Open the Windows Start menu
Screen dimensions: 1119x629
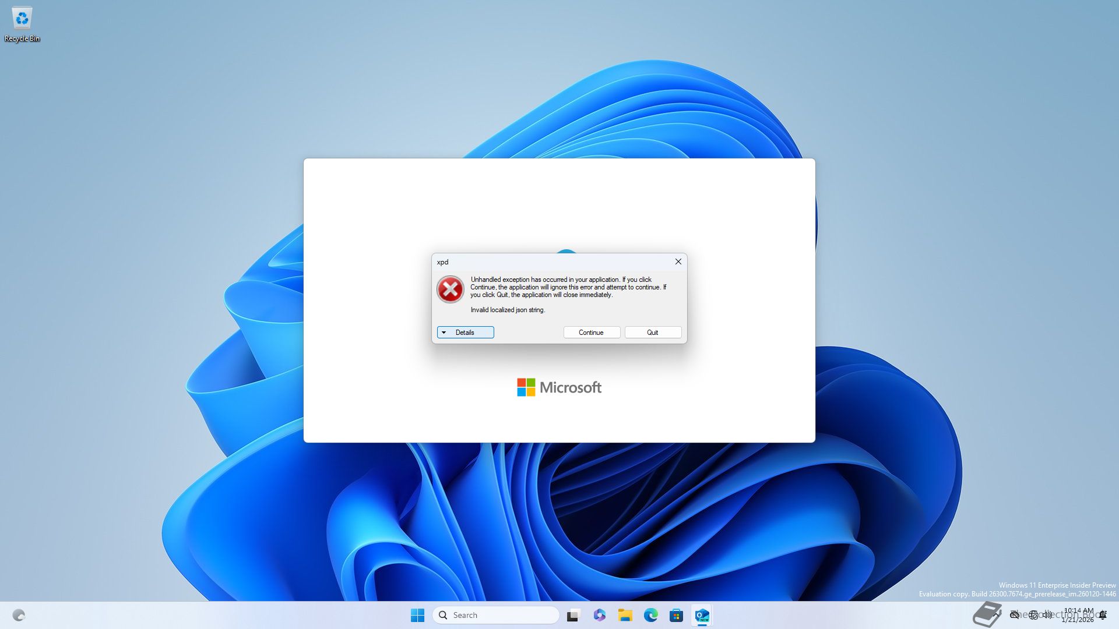point(417,615)
